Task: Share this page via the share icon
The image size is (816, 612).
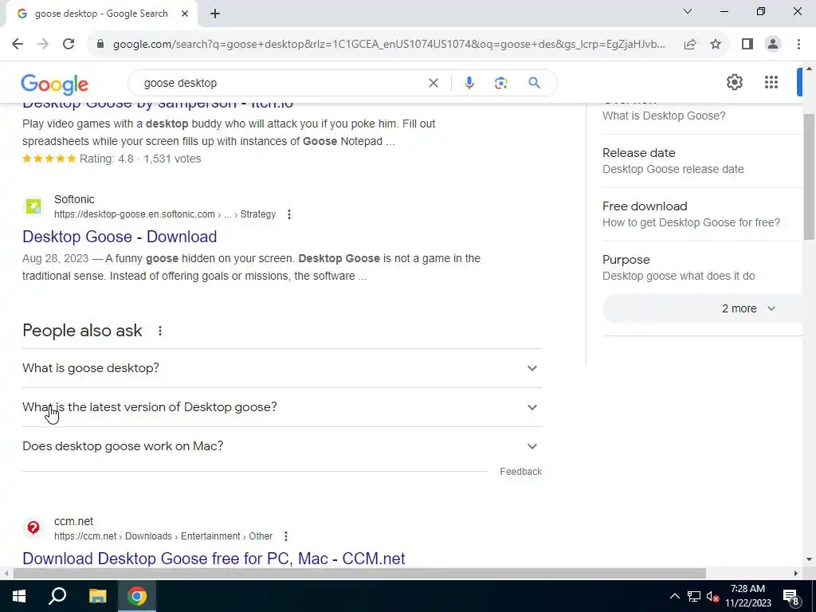Action: tap(690, 45)
